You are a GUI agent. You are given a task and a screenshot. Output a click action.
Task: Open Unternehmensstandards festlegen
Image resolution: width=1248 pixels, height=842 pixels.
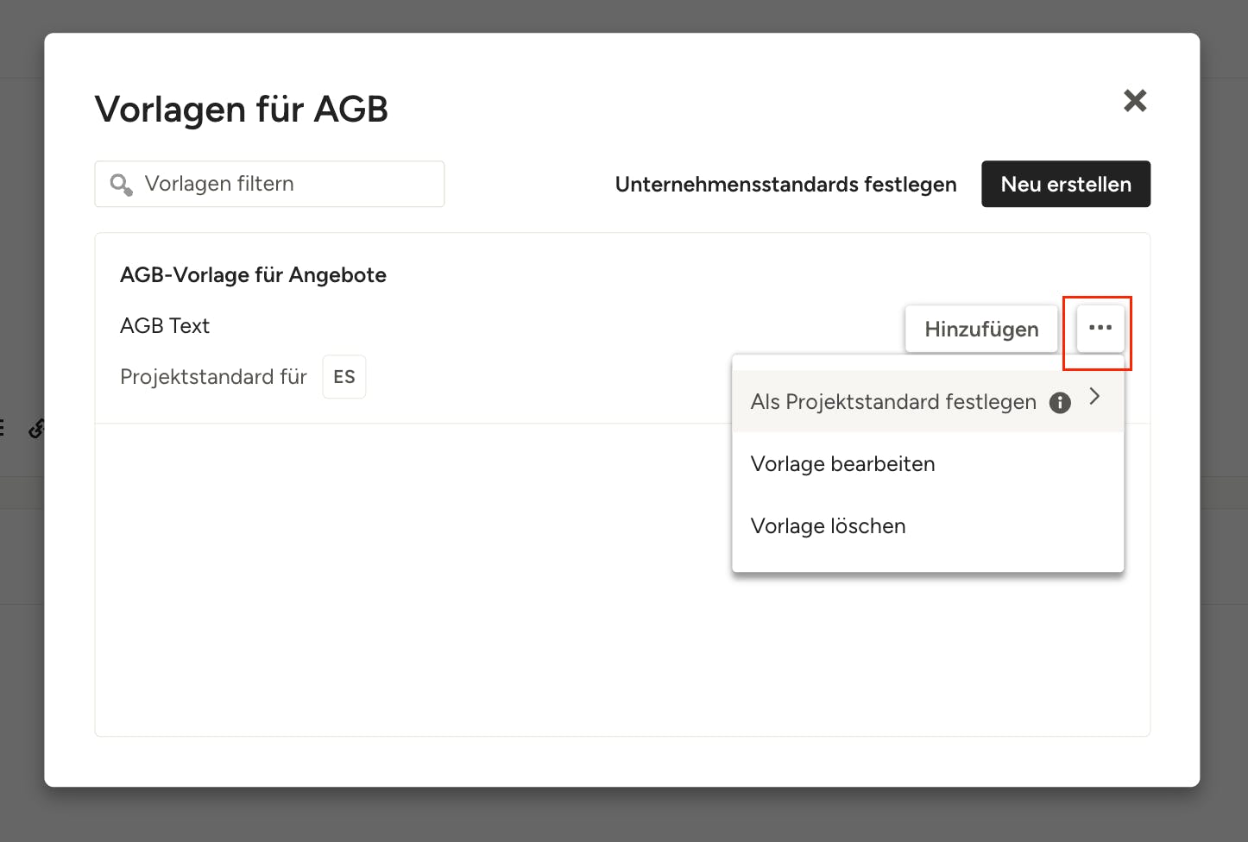[x=785, y=184]
